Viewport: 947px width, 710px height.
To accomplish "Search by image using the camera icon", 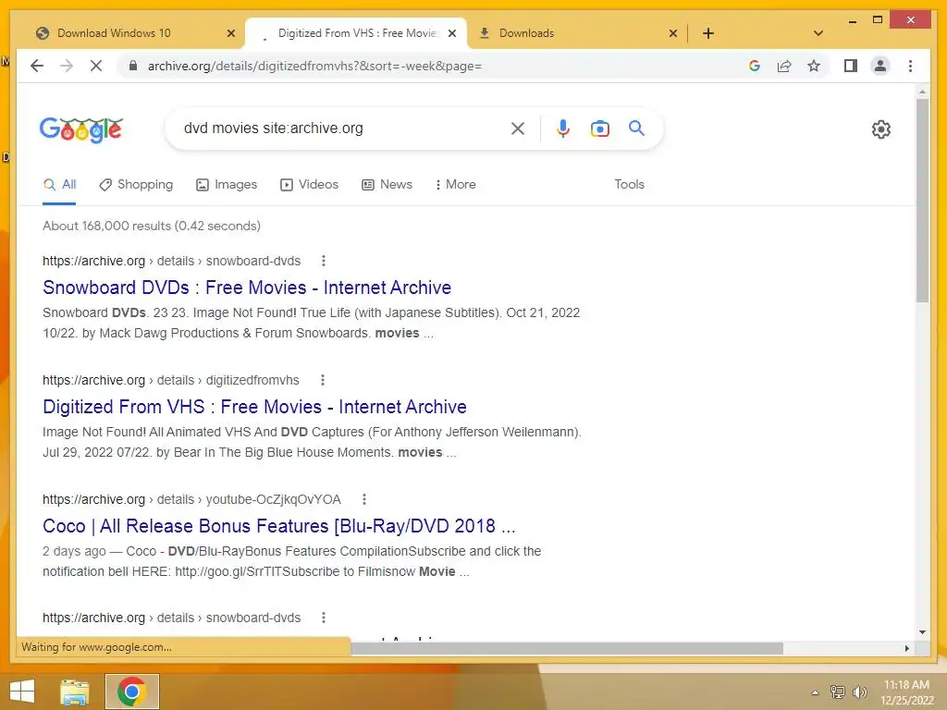I will coord(599,129).
